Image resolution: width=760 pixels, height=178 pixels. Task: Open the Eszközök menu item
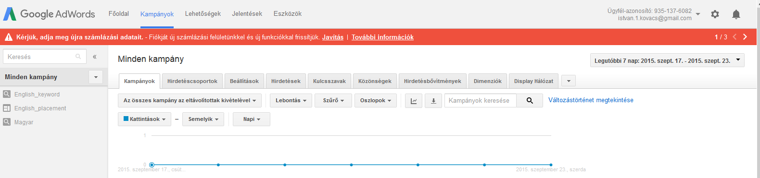coord(288,13)
